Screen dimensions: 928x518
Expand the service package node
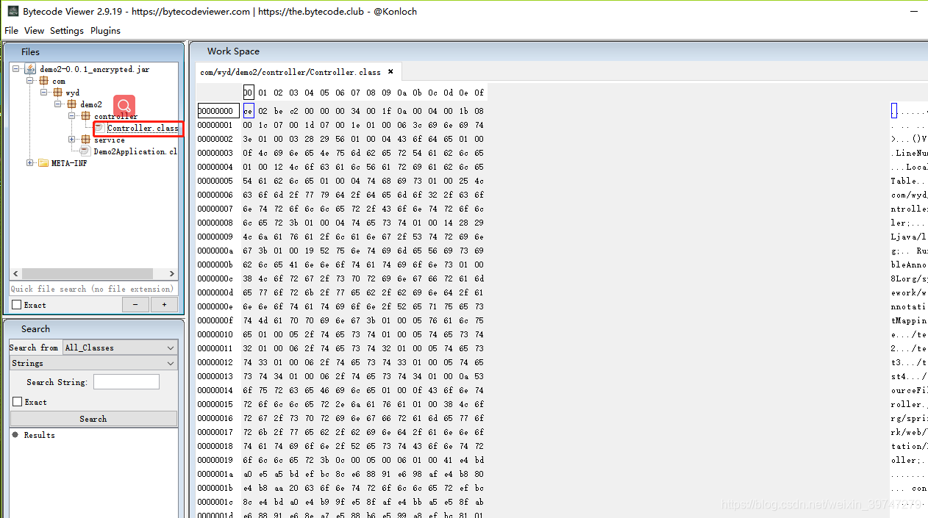[72, 140]
